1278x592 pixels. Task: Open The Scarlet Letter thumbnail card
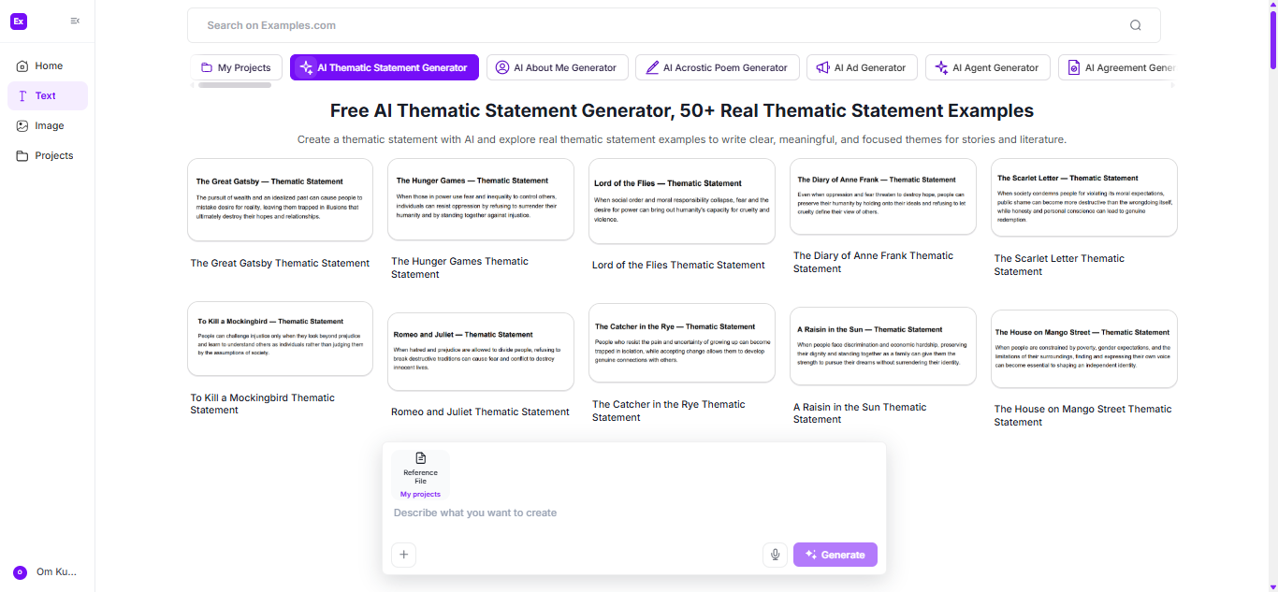[x=1084, y=197]
